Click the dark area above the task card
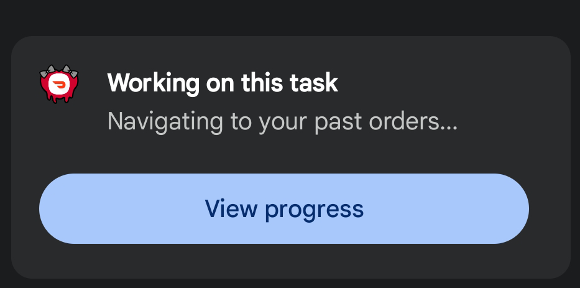This screenshot has height=288, width=580. click(x=290, y=16)
